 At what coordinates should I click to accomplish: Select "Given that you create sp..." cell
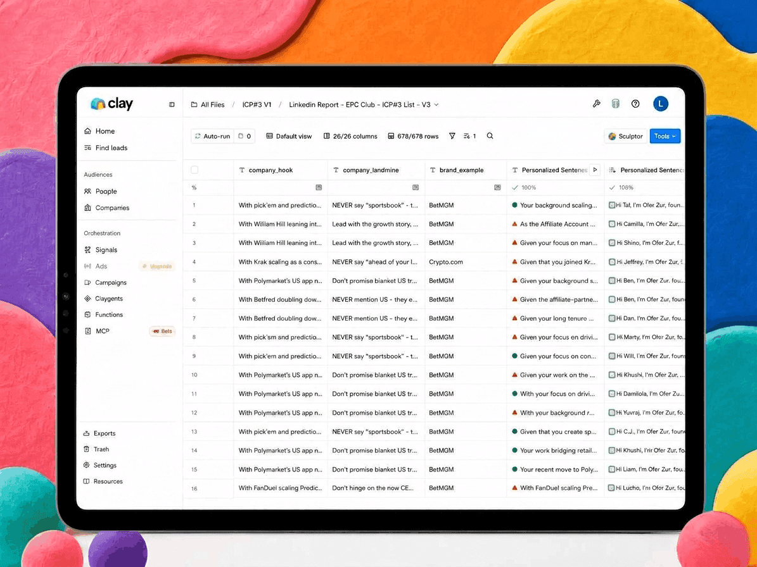[555, 432]
